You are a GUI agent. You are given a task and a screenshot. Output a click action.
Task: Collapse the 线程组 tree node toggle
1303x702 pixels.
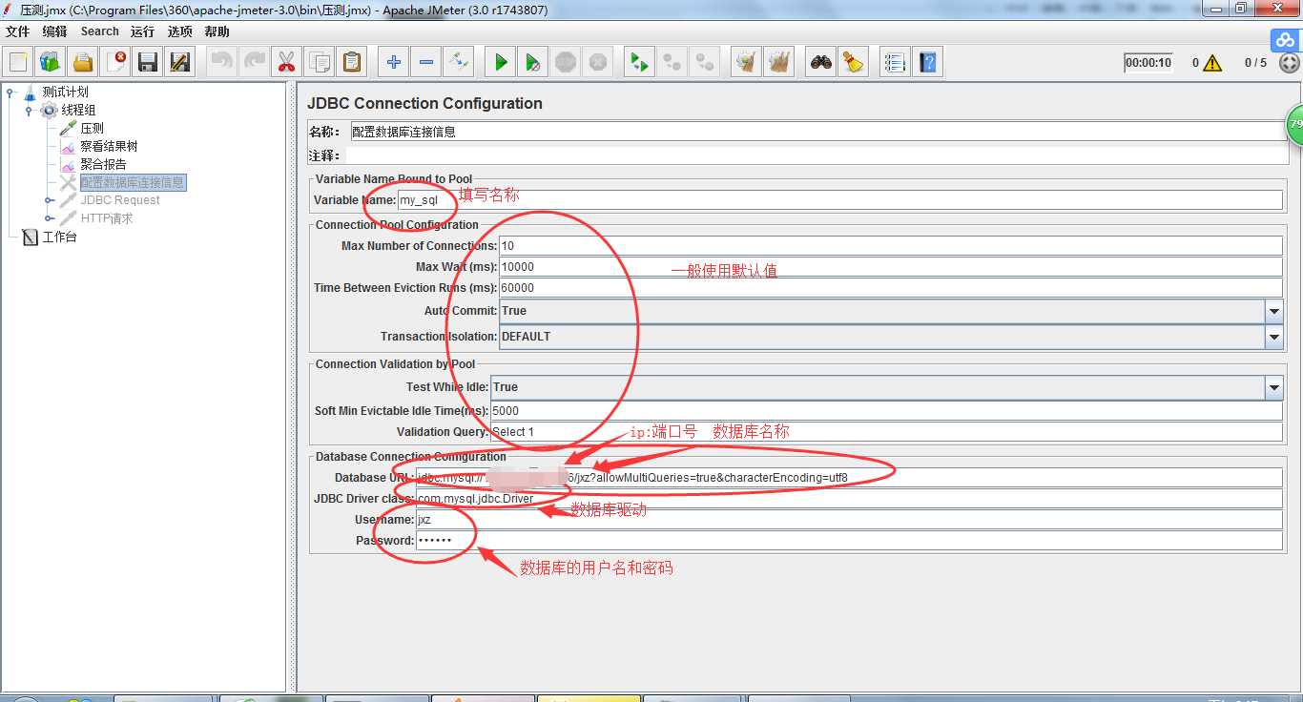[x=30, y=111]
